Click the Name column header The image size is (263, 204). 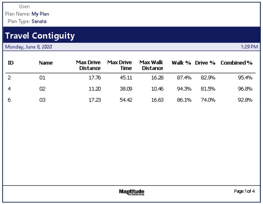pyautogui.click(x=46, y=63)
